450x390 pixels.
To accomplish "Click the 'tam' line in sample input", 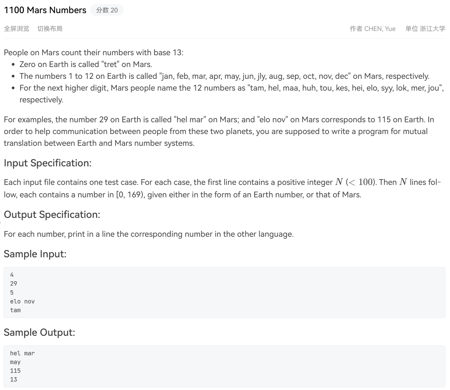I will pos(15,310).
